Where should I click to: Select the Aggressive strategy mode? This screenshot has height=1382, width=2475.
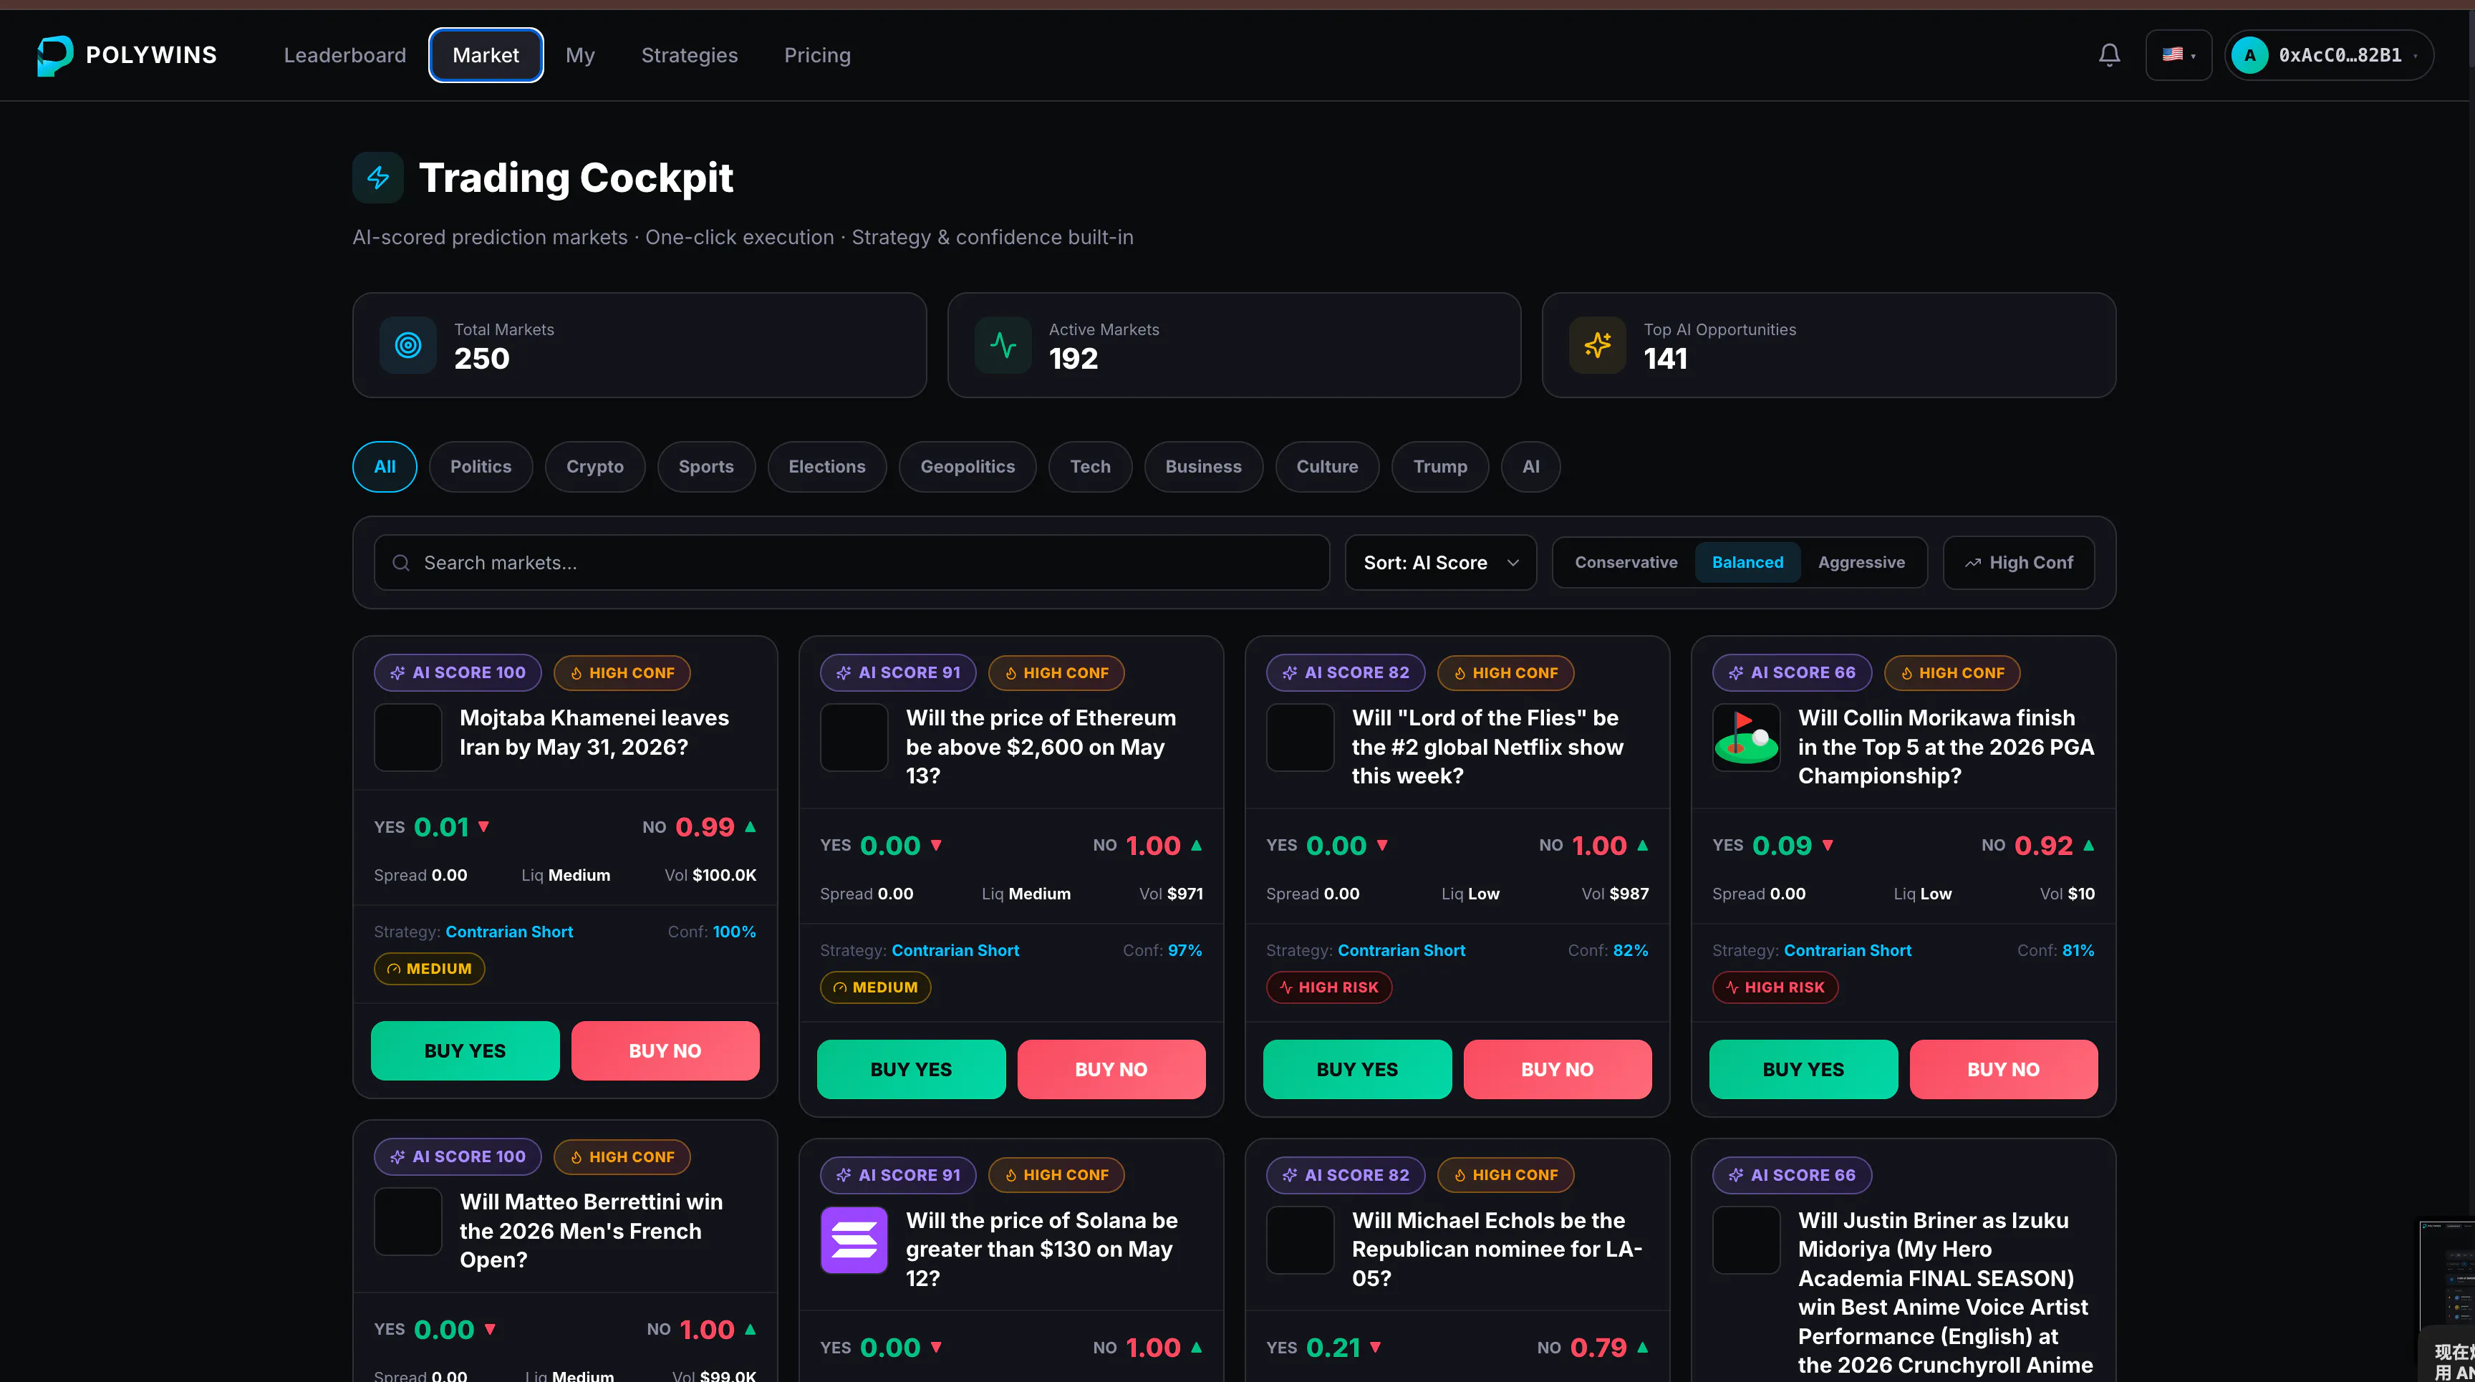coord(1861,563)
